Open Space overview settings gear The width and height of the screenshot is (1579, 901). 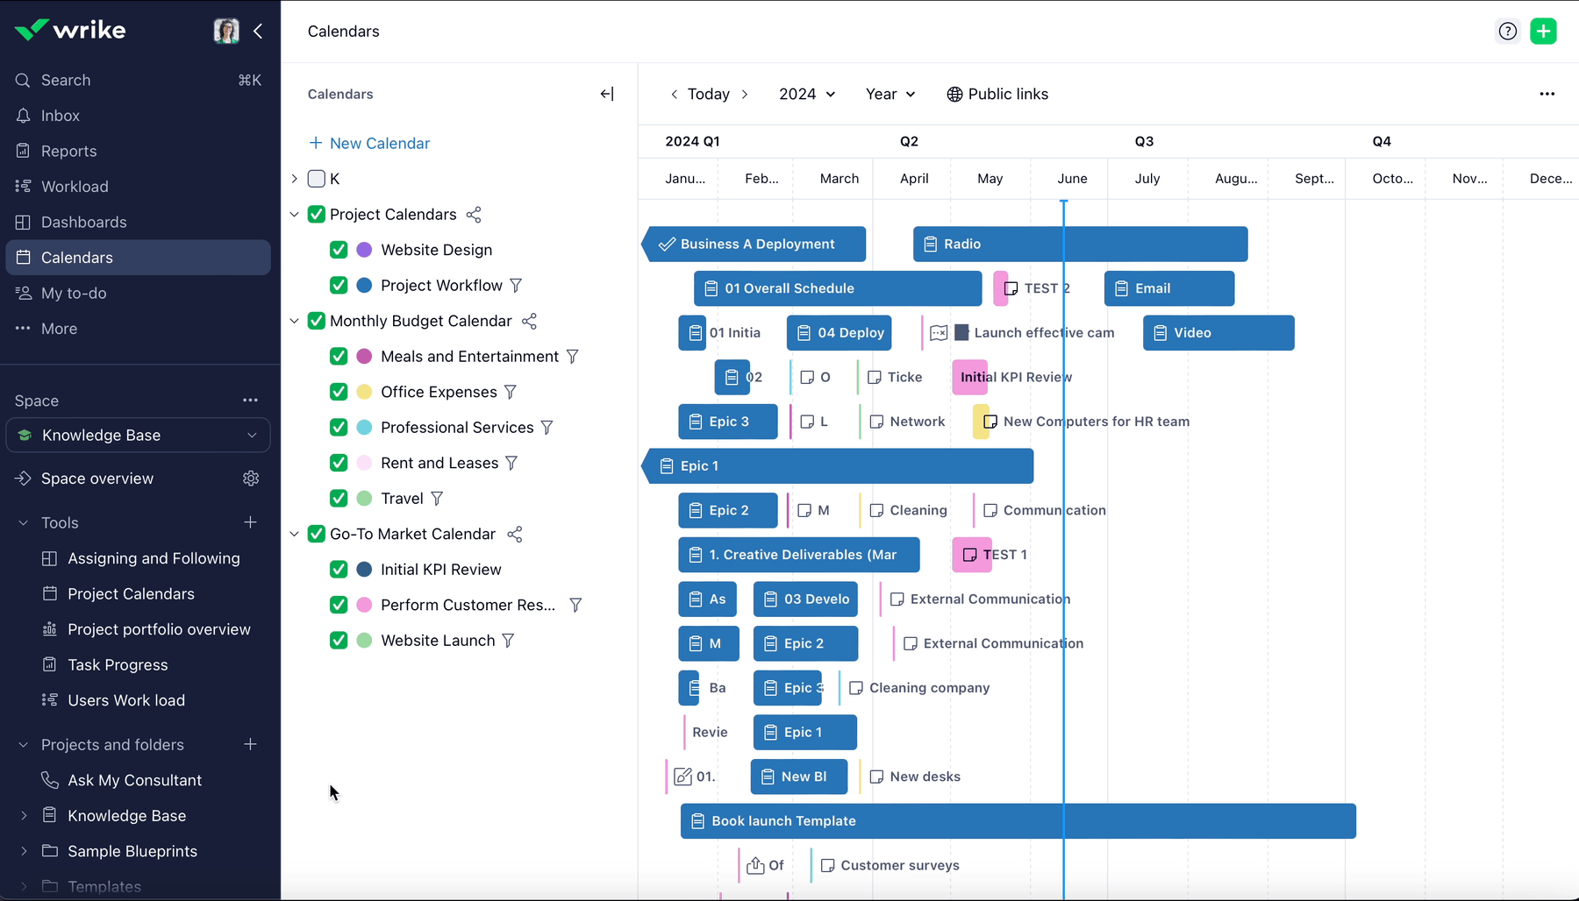click(250, 479)
